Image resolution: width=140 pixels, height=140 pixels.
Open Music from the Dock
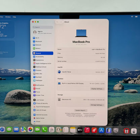(x=87, y=130)
